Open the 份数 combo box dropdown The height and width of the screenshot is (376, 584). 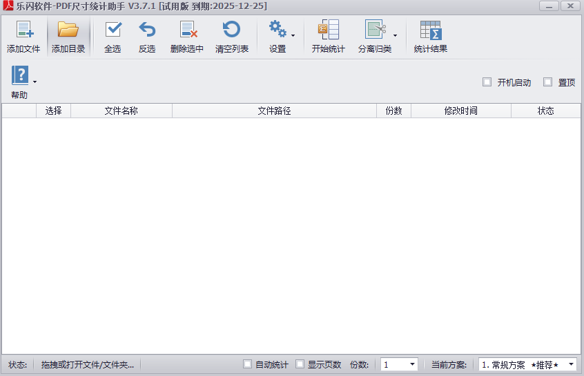pos(412,364)
